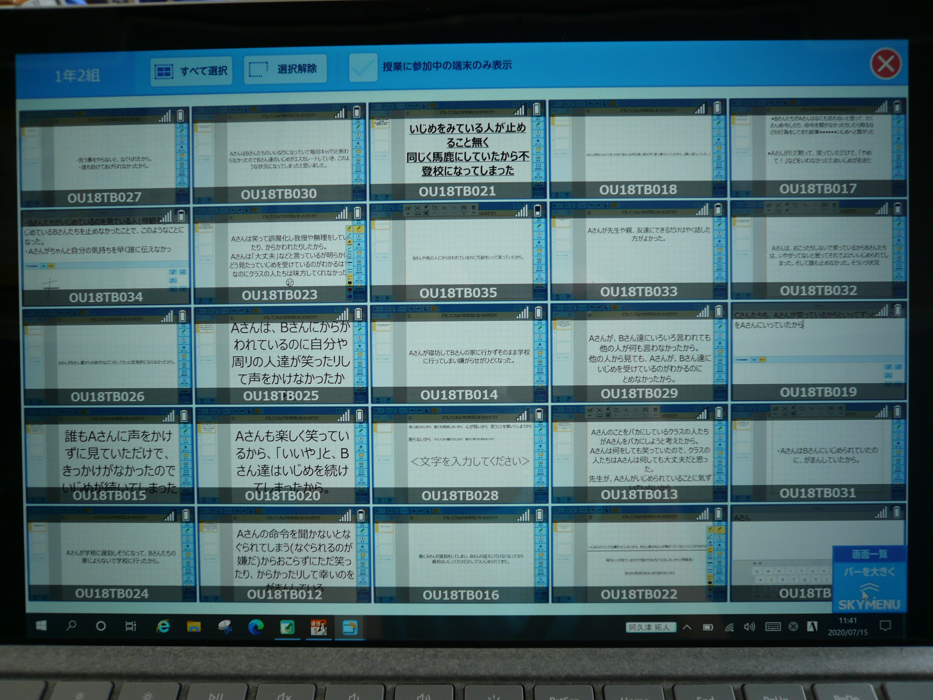The height and width of the screenshot is (700, 933).
Task: Select student thumbnail OU18TB025
Action: (x=281, y=355)
